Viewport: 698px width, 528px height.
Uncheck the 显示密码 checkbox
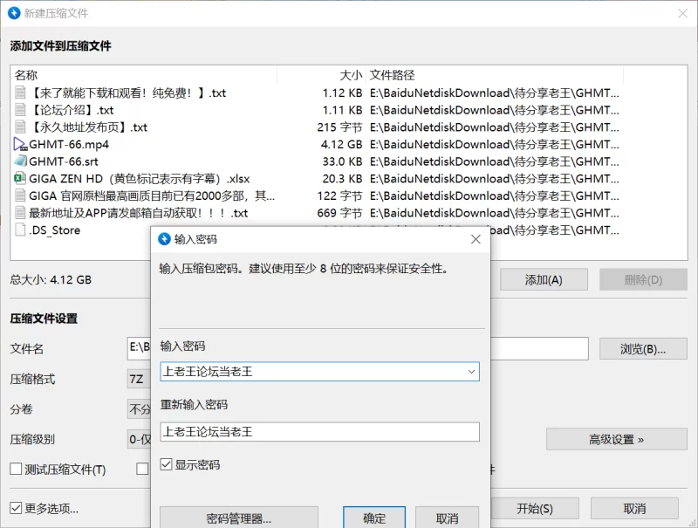[x=168, y=465]
